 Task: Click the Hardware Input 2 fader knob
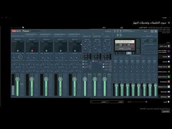click(32, 79)
